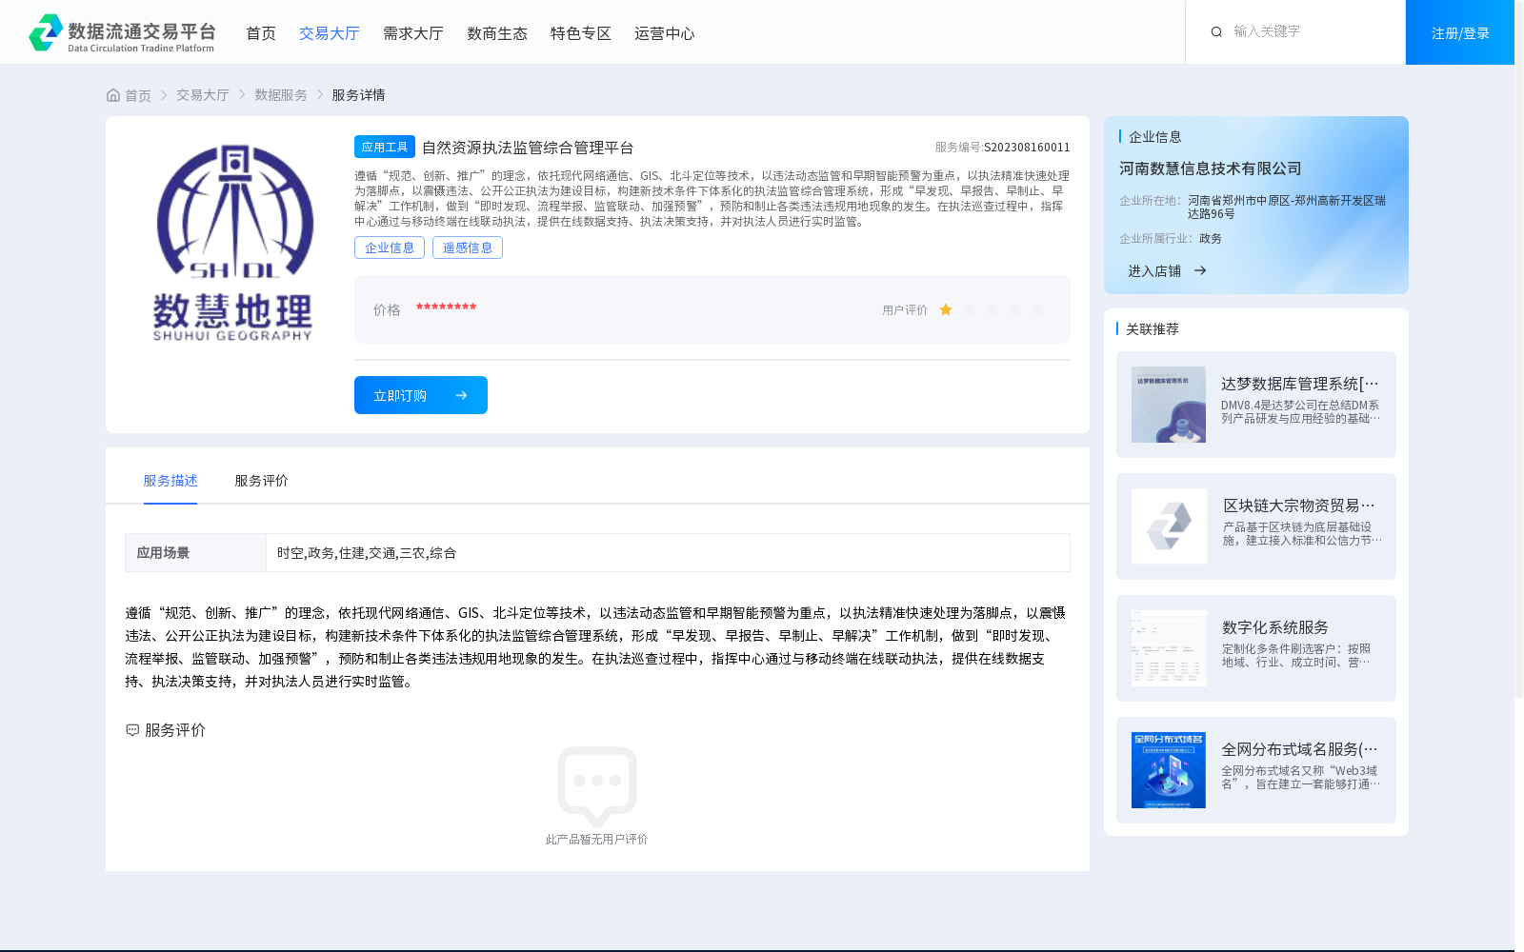Click the 注册/登录 button

click(x=1460, y=32)
